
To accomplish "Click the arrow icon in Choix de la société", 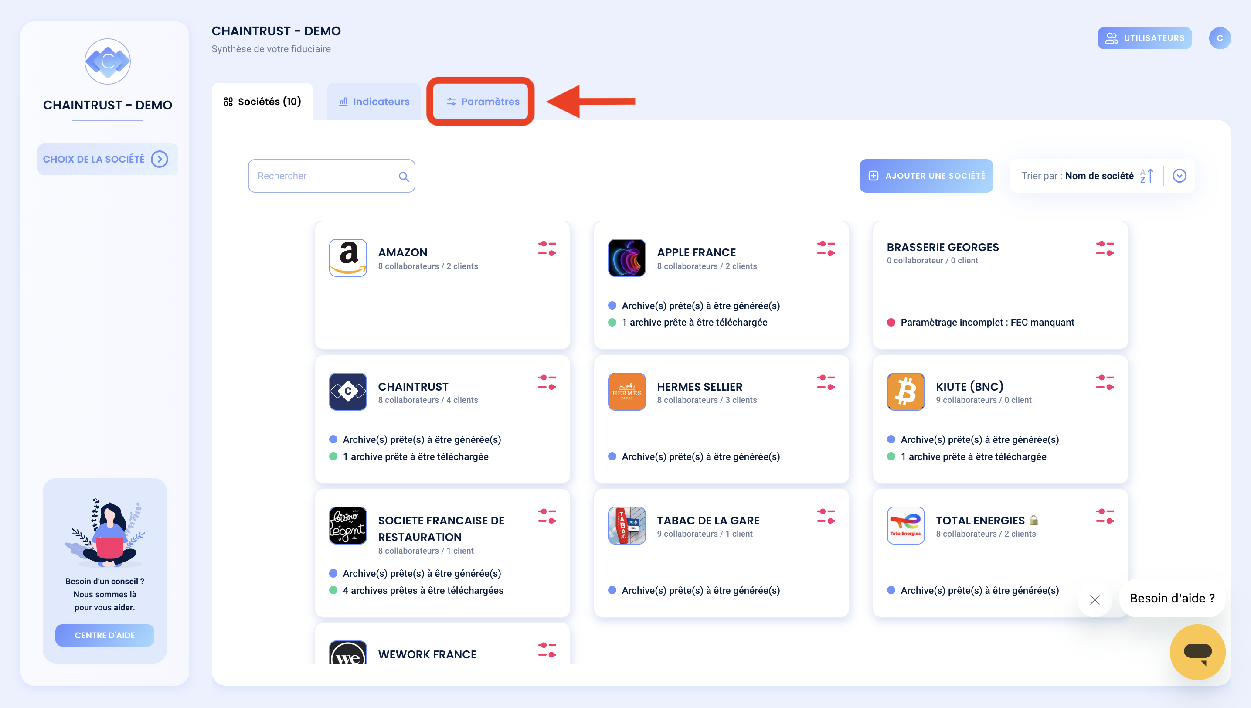I will (x=160, y=159).
